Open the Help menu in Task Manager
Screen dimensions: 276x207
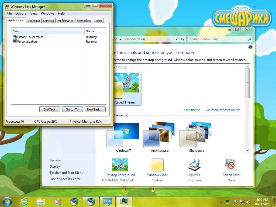[61, 13]
